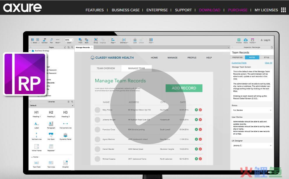Viewport: 289px width, 179px height.
Task: Select the Pen tool
Action: 51,41
